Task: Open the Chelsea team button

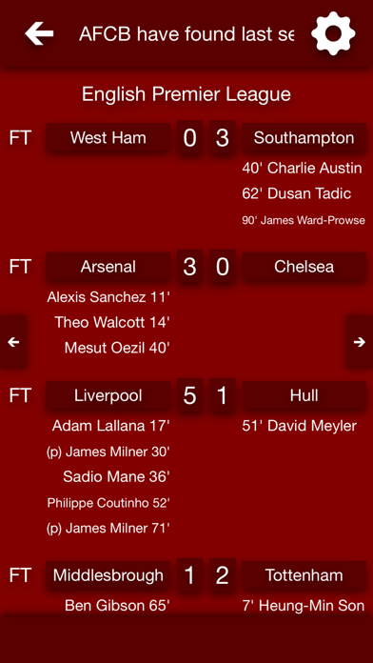Action: click(x=304, y=267)
